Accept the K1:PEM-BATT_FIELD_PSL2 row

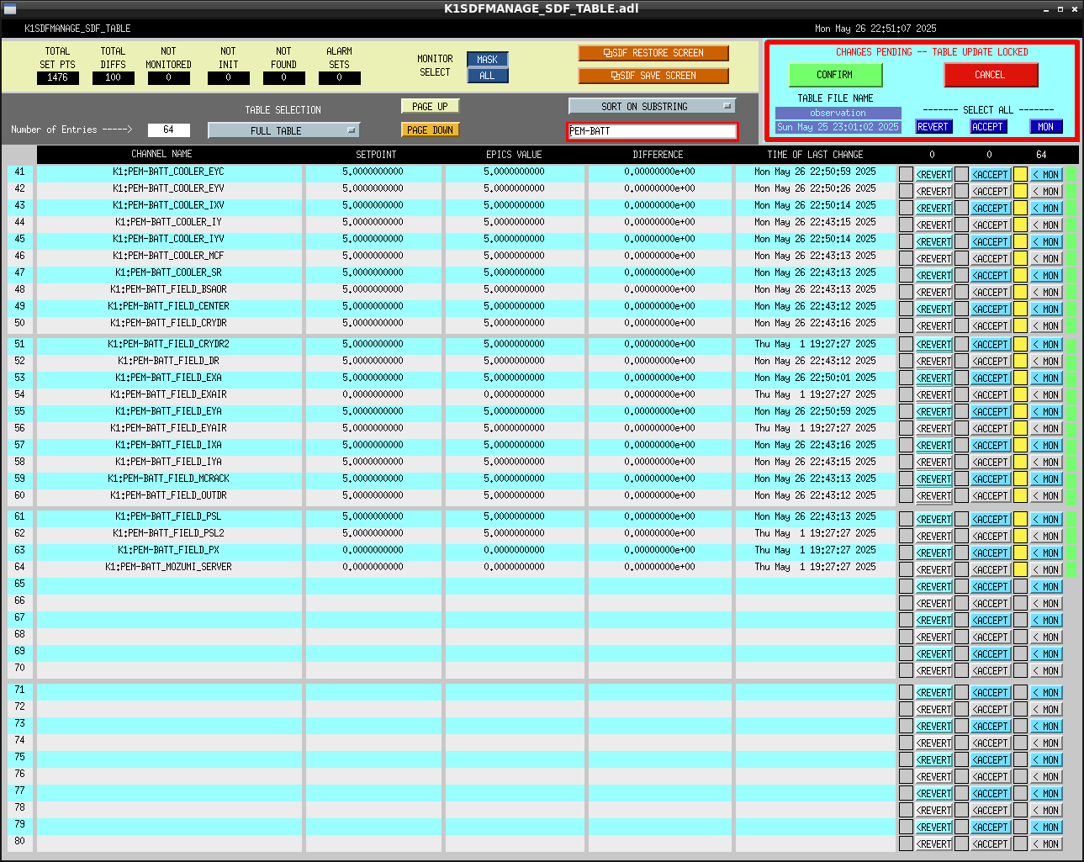[991, 537]
